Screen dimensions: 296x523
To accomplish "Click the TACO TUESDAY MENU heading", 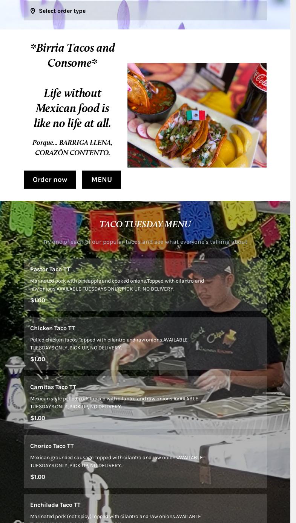I will click(x=145, y=224).
